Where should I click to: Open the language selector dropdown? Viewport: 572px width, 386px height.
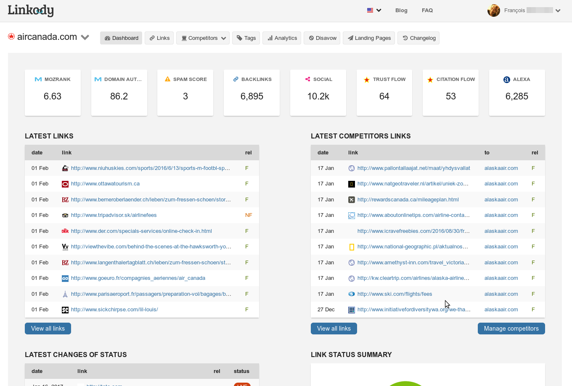pyautogui.click(x=374, y=10)
